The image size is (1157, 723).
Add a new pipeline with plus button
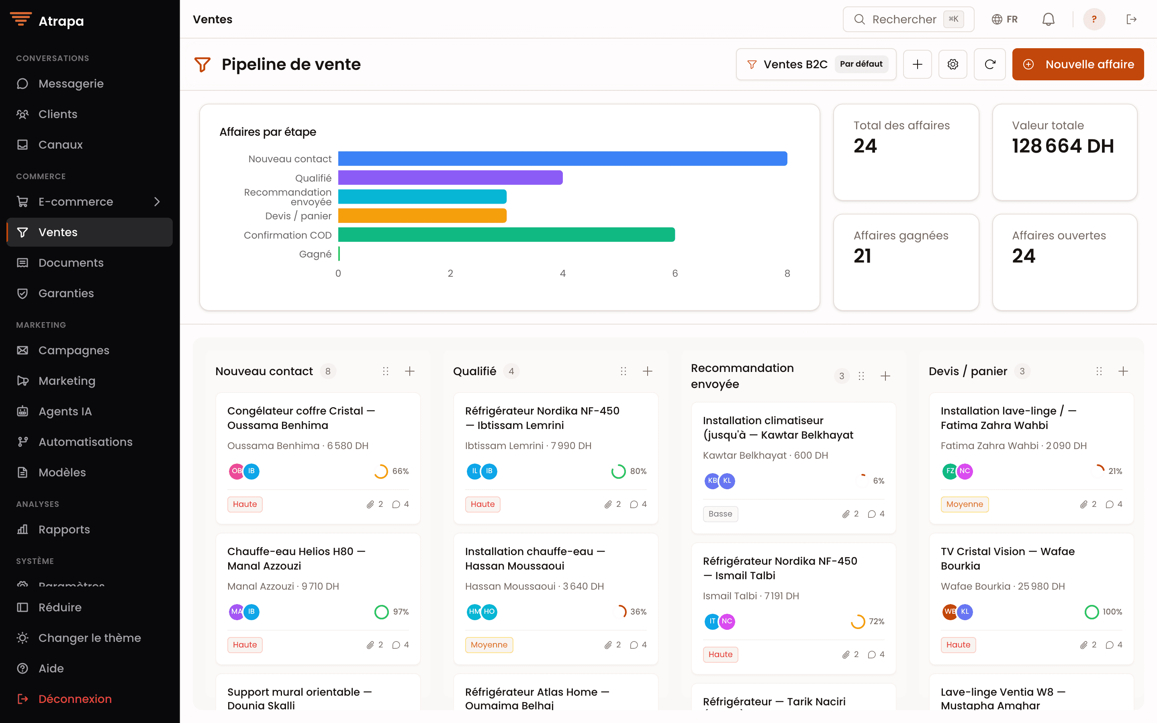pyautogui.click(x=917, y=64)
